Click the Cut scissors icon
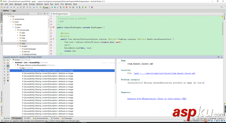 (18, 7)
